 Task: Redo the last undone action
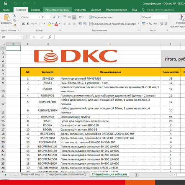coord(25,3)
